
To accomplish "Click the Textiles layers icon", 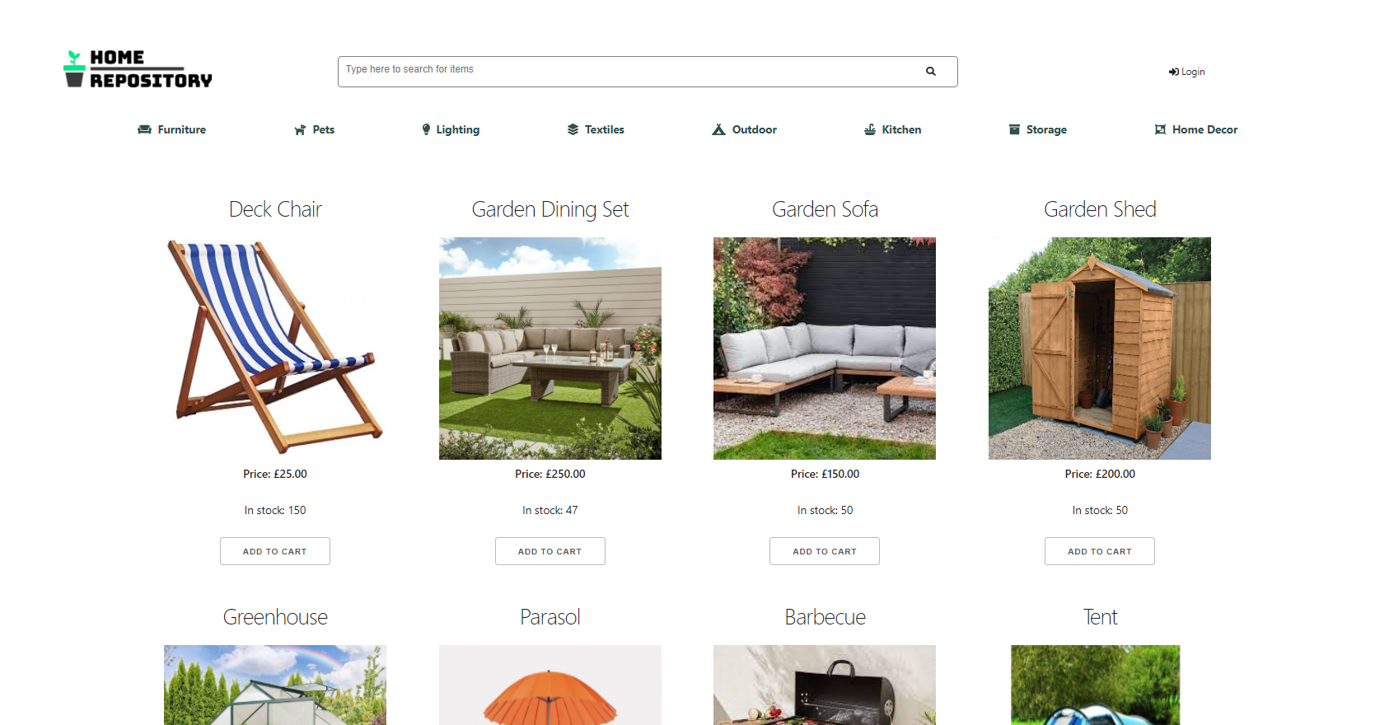I will pyautogui.click(x=573, y=129).
